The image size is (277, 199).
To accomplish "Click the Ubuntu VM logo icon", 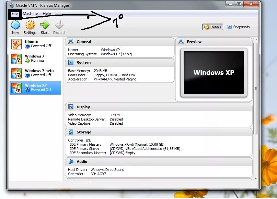I will coord(17,44).
